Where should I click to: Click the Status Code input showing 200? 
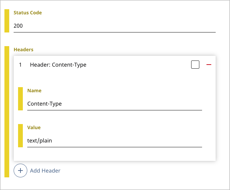click(114, 26)
